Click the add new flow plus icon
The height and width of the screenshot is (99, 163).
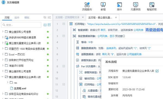point(49,25)
